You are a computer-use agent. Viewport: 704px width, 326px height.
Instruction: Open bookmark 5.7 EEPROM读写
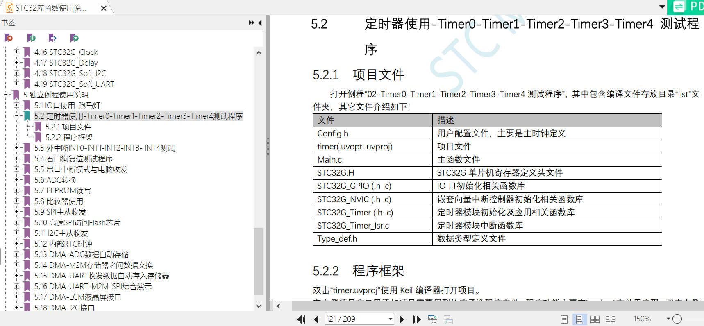(62, 190)
